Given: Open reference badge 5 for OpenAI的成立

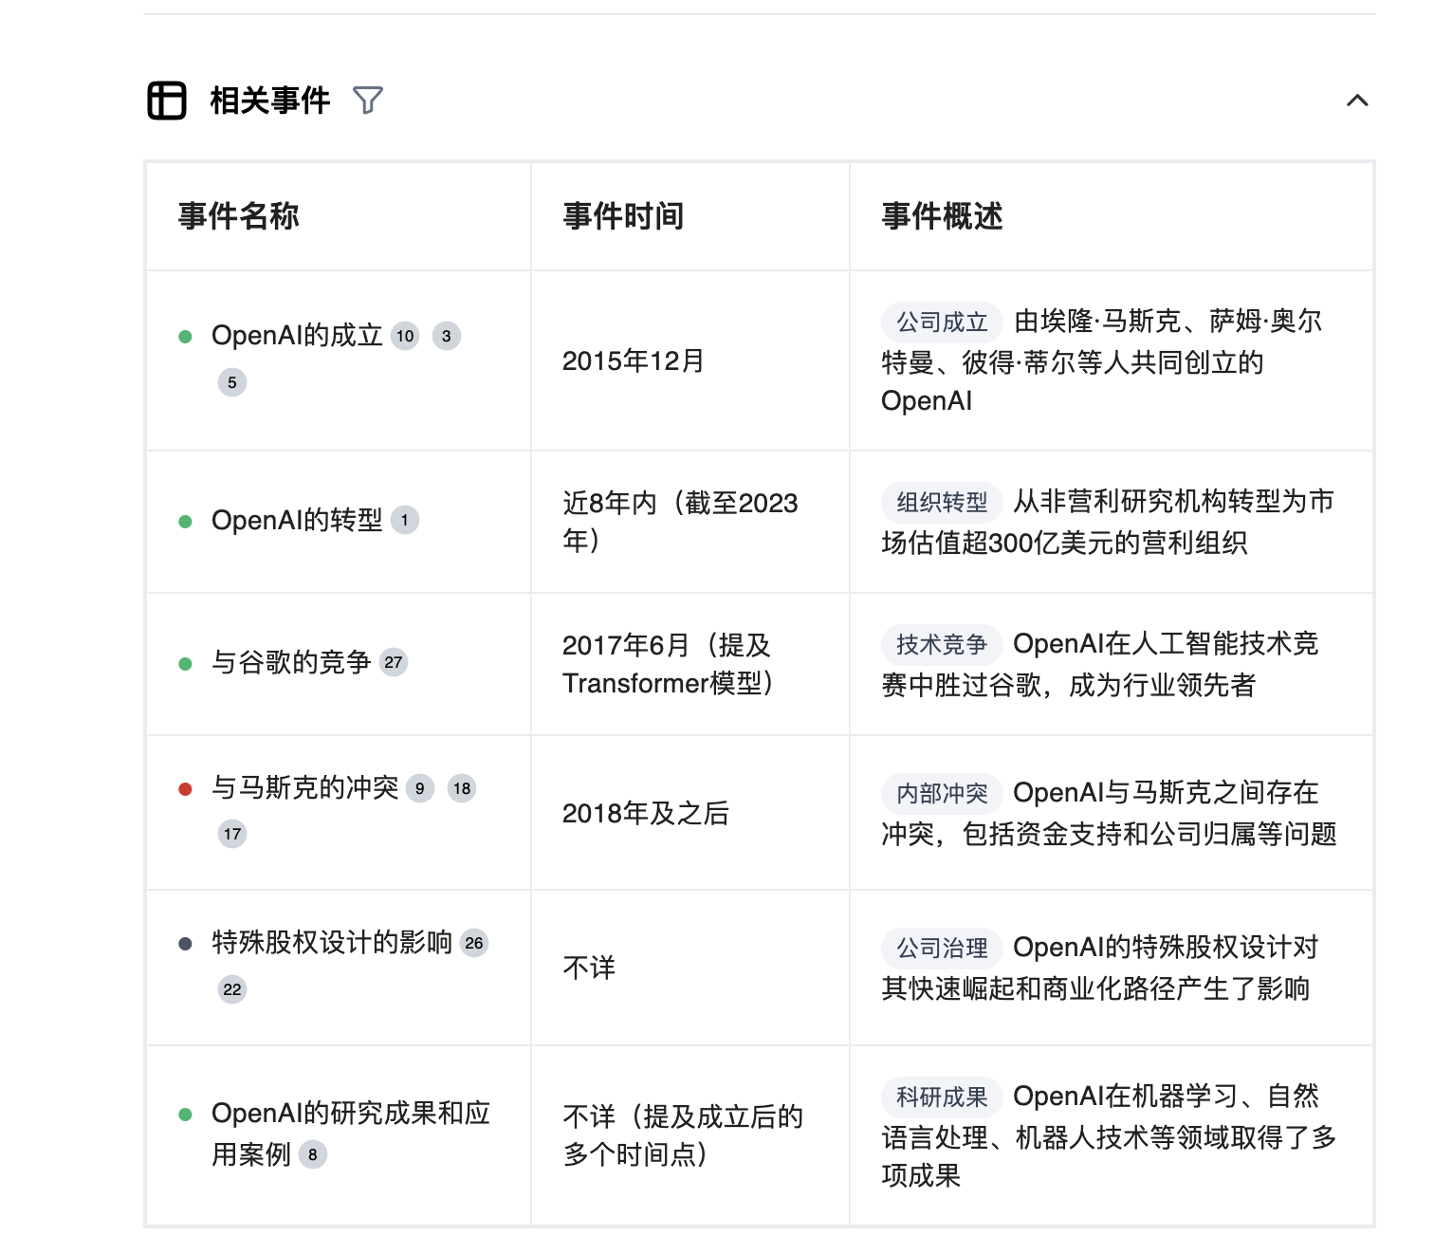Looking at the screenshot, I should (232, 382).
